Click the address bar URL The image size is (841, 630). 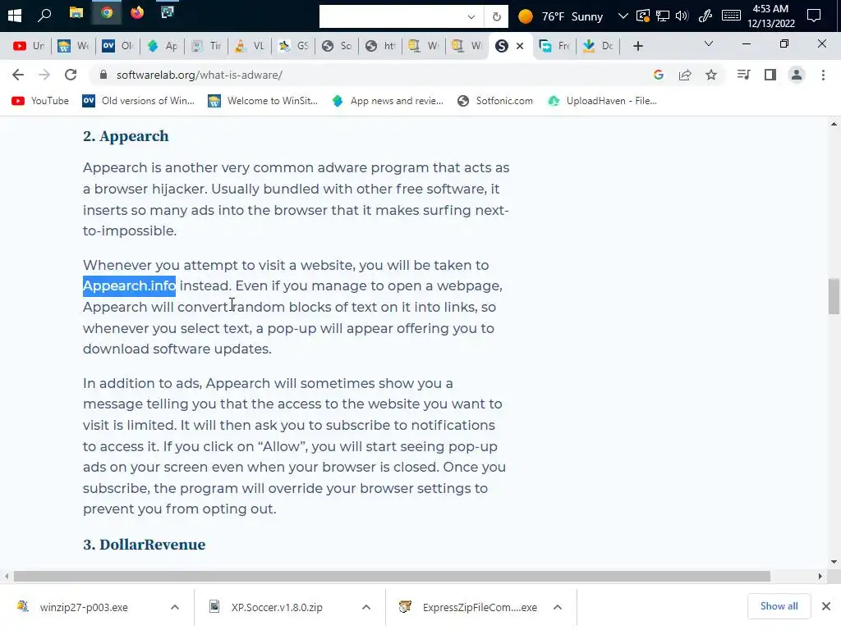coord(200,75)
